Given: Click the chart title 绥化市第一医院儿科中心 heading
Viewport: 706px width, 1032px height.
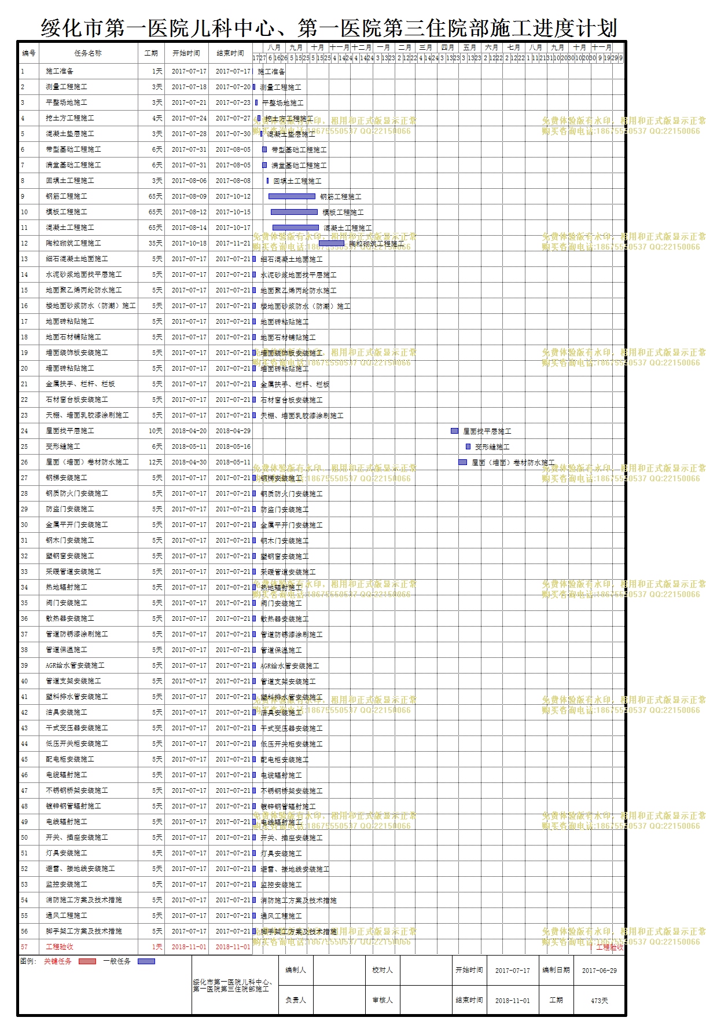Looking at the screenshot, I should [x=329, y=28].
